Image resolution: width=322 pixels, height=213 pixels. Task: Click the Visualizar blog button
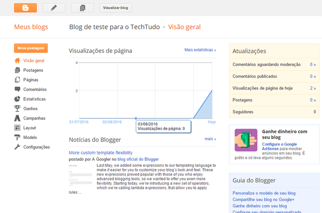[x=115, y=8]
